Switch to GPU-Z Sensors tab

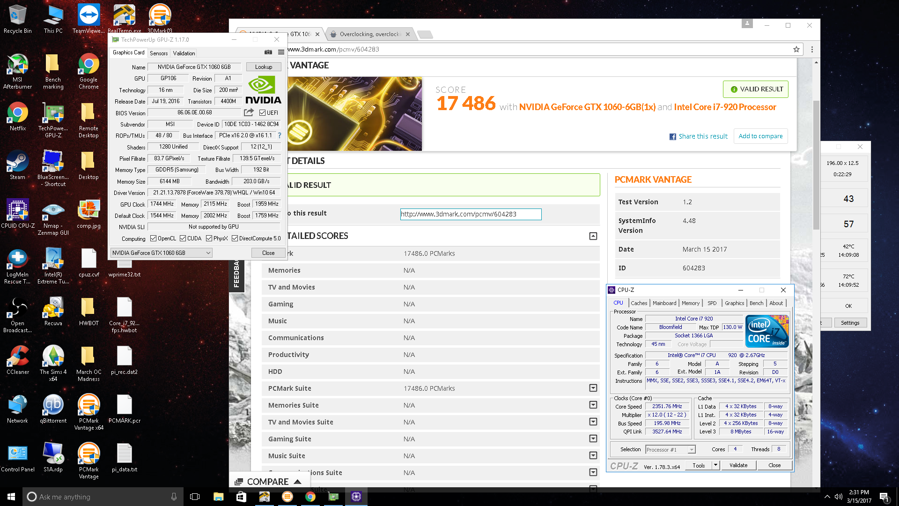pyautogui.click(x=159, y=53)
